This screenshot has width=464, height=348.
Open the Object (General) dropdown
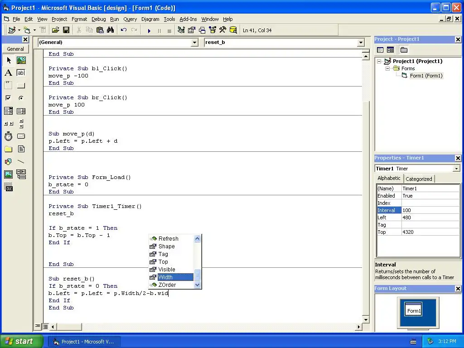click(x=194, y=43)
